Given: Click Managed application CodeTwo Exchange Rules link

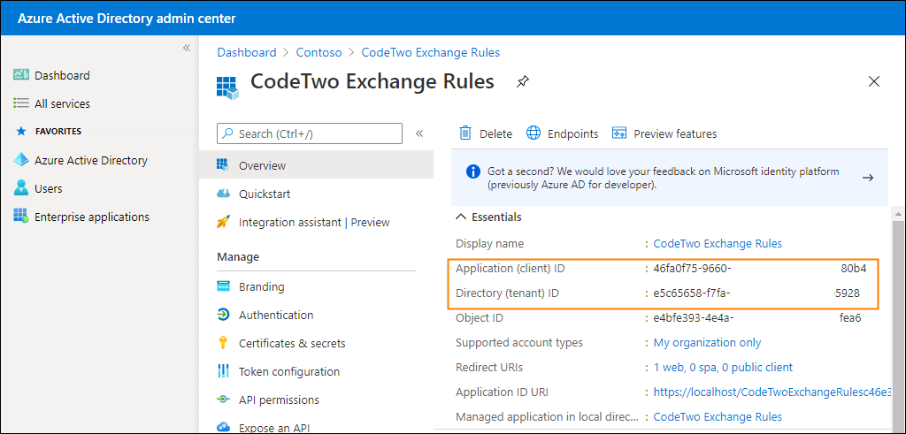Looking at the screenshot, I should pyautogui.click(x=718, y=416).
